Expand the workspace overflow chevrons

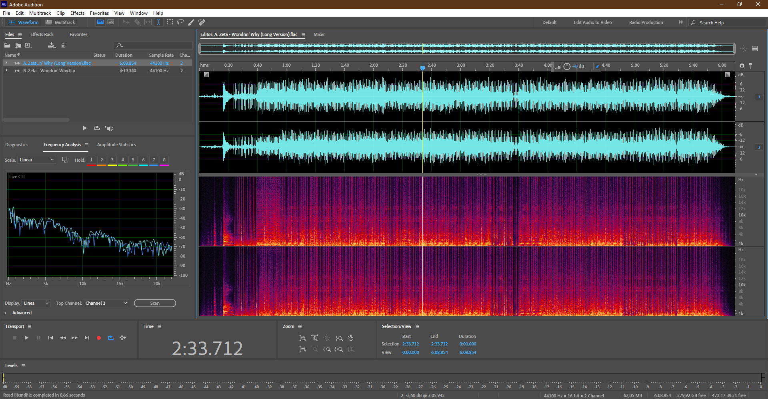681,22
